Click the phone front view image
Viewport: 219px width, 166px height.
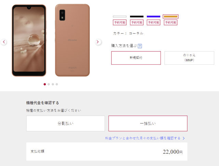[x=29, y=40]
